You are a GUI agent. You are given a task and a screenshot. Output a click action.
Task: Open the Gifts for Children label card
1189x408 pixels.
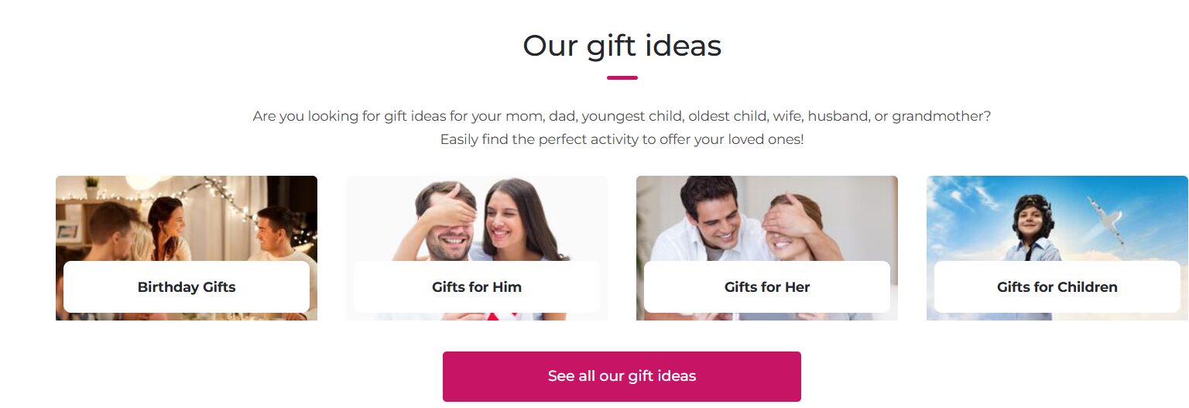tap(1057, 286)
